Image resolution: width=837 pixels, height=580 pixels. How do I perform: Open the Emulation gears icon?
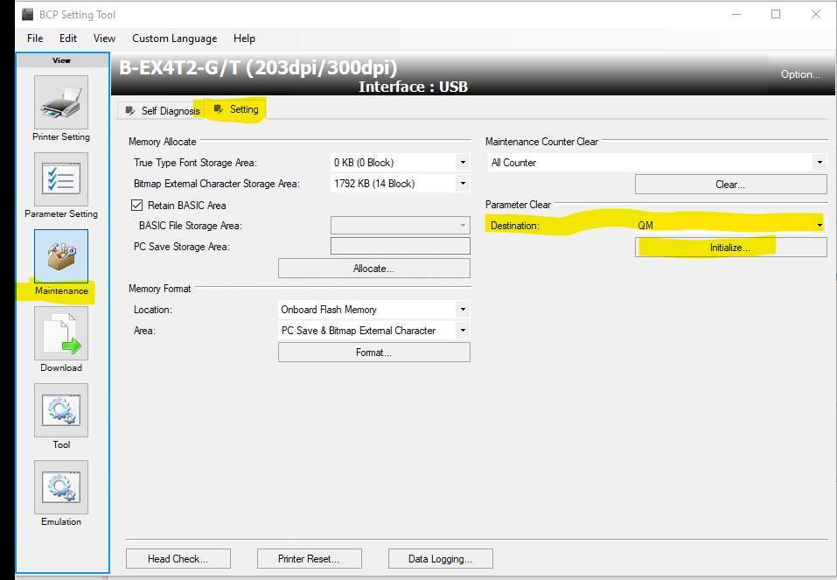coord(61,487)
